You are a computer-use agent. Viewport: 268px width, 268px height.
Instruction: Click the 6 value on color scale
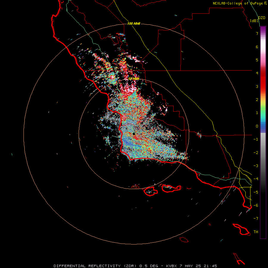257,47
